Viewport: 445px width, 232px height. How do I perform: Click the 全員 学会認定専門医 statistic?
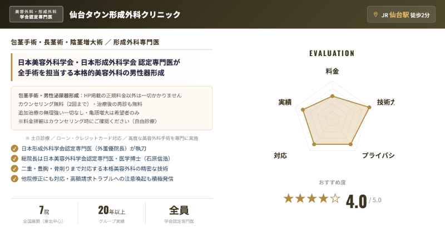pyautogui.click(x=179, y=214)
